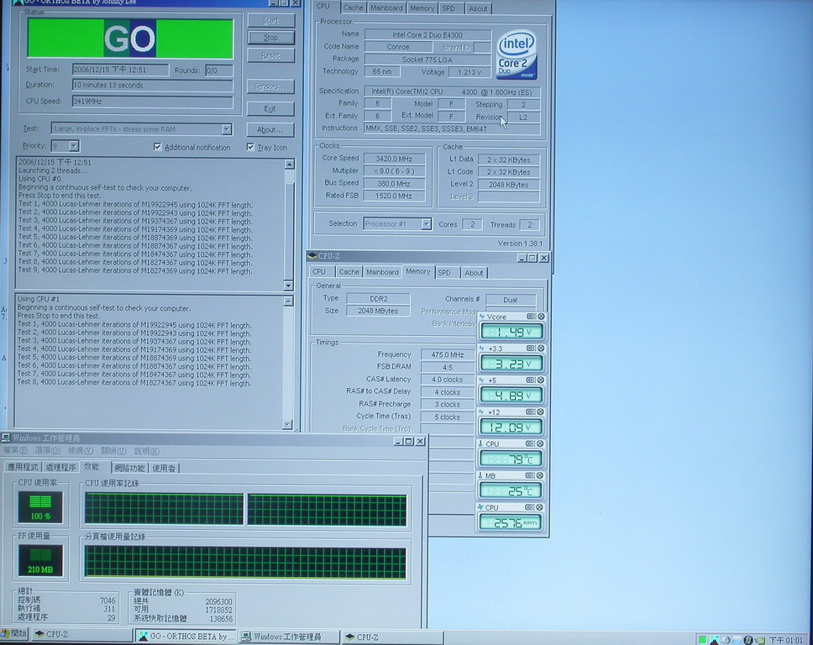Close the CPU temperature widget with its X icon

541,443
